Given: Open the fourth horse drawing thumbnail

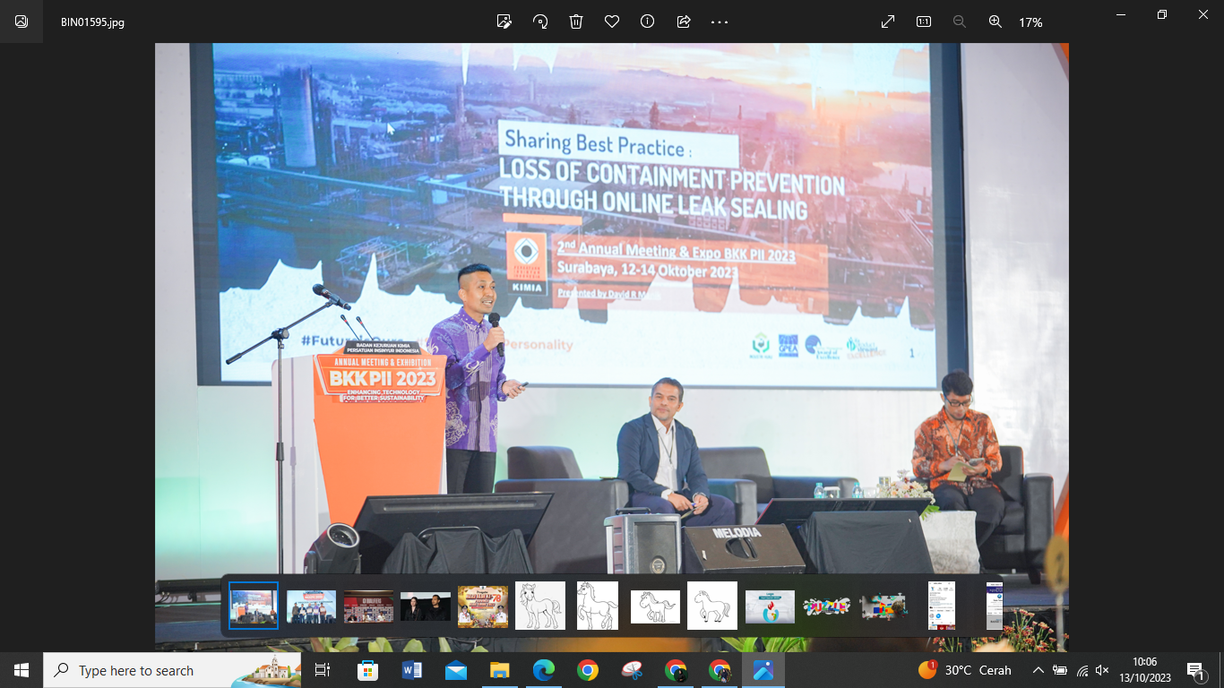Looking at the screenshot, I should [712, 606].
